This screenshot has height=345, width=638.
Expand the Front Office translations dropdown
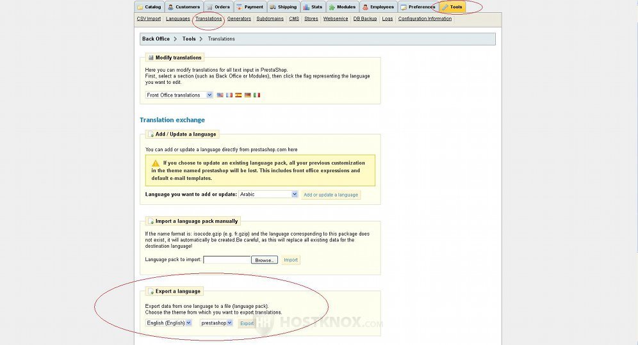coord(180,95)
